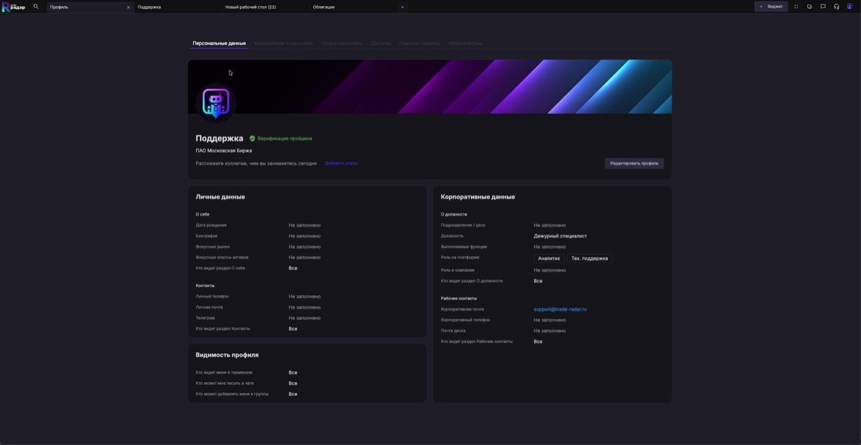
Task: Click the Тех. поддержка role tag
Action: point(589,259)
